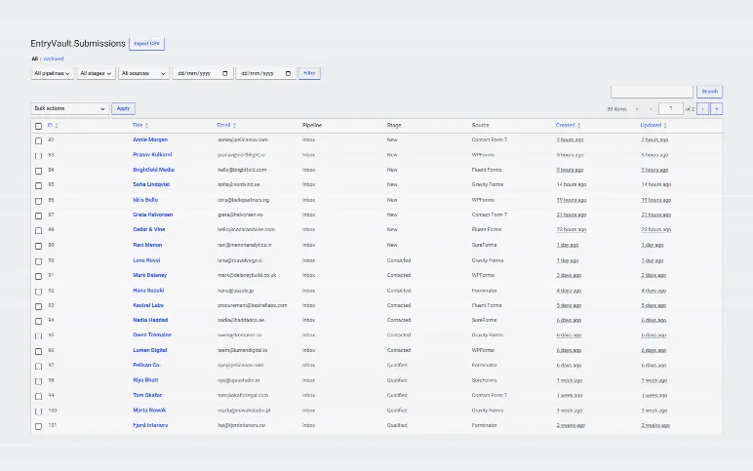Open the Owen Tremaine submission

pos(152,334)
